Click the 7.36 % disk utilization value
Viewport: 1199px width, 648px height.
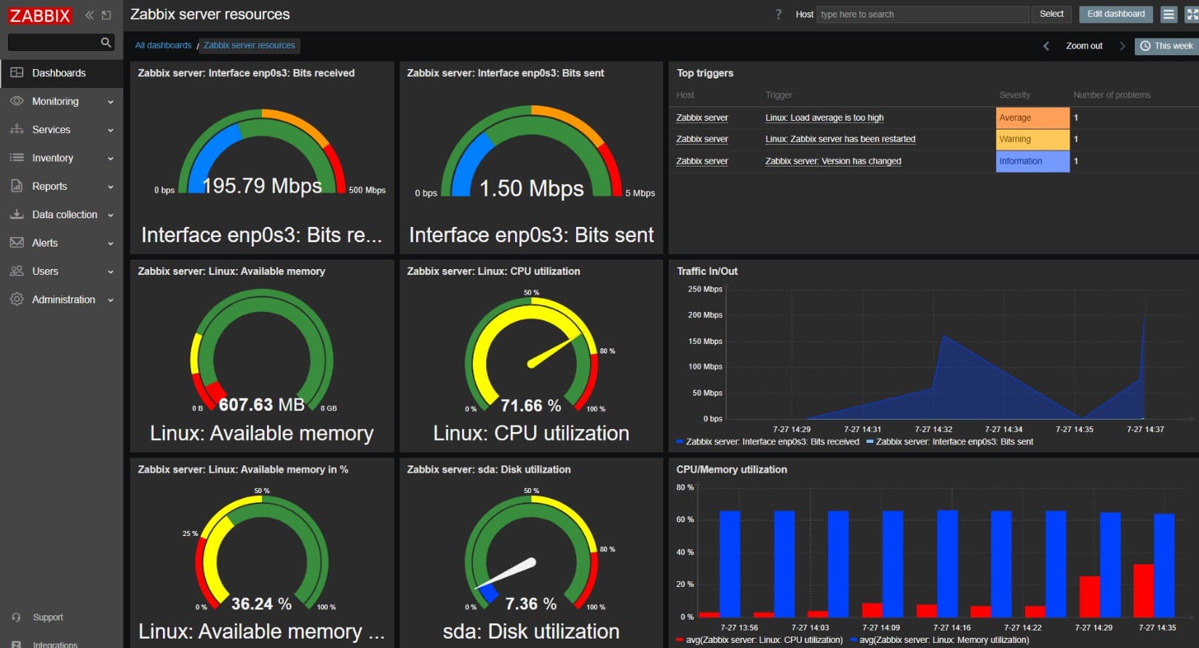click(x=531, y=604)
